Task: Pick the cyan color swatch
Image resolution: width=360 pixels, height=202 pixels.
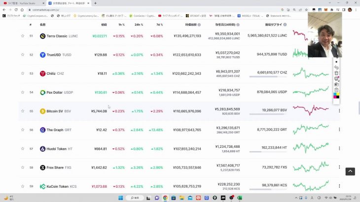Action: click(335, 94)
